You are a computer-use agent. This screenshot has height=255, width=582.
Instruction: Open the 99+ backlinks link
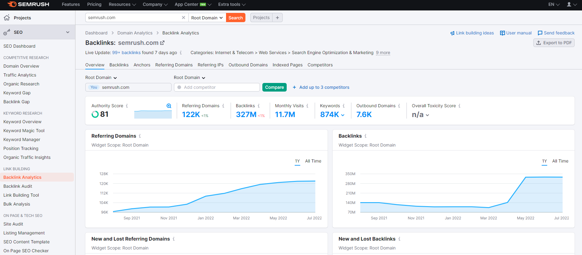click(x=126, y=53)
